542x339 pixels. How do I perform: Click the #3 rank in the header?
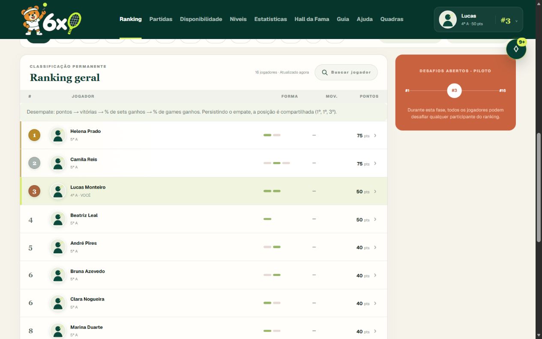(506, 21)
